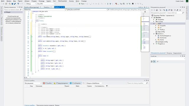Toggle the 0 Предупреждений warnings filter
189x106 pixels.
pyautogui.click(x=61, y=83)
